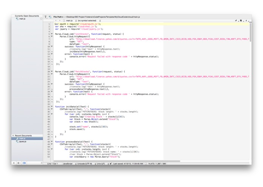Open the text options (T) toolbar icon
Image resolution: width=263 pixels, height=187 pixels.
click(46, 17)
